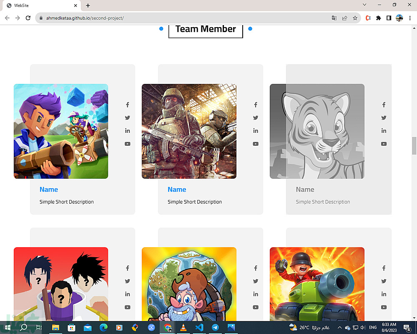Open Facebook link on anime faces card
Viewport: 417px width, 334px height.
pos(127,268)
